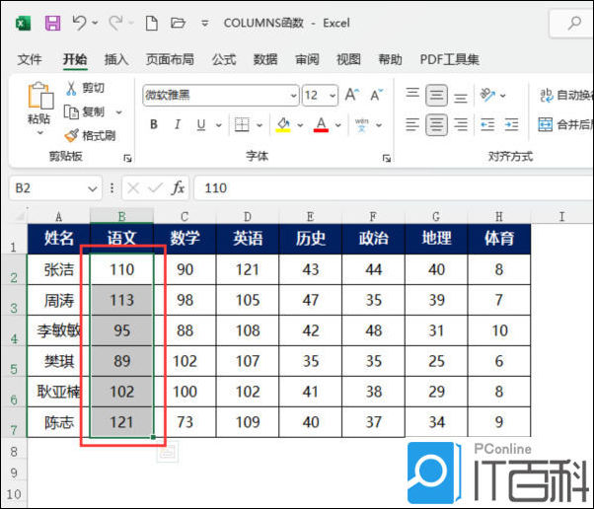Image resolution: width=594 pixels, height=509 pixels.
Task: Click the Wrap Text (自动换行) button
Action: coord(564,96)
